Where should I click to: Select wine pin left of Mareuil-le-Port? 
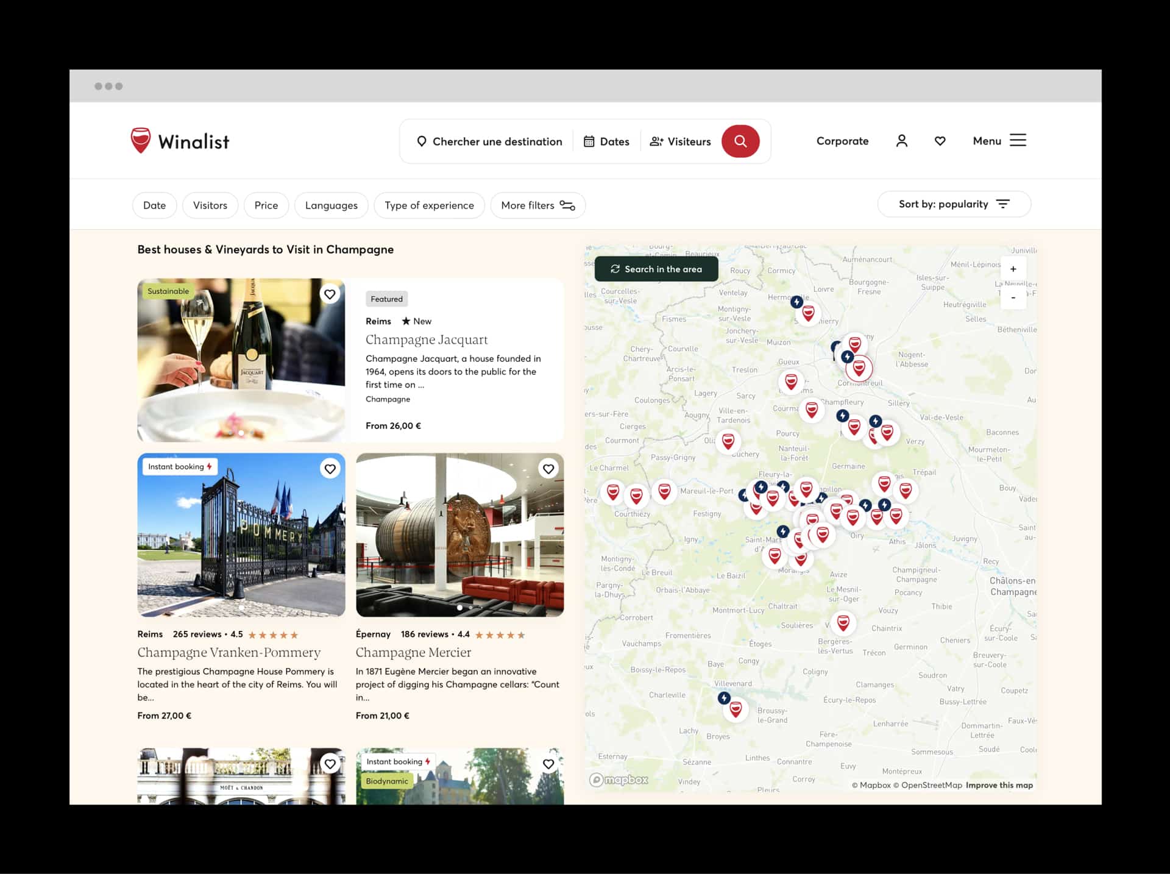(665, 491)
